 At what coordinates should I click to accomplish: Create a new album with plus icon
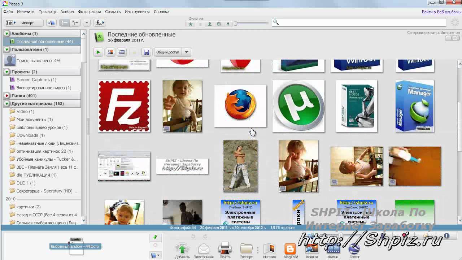[x=51, y=23]
